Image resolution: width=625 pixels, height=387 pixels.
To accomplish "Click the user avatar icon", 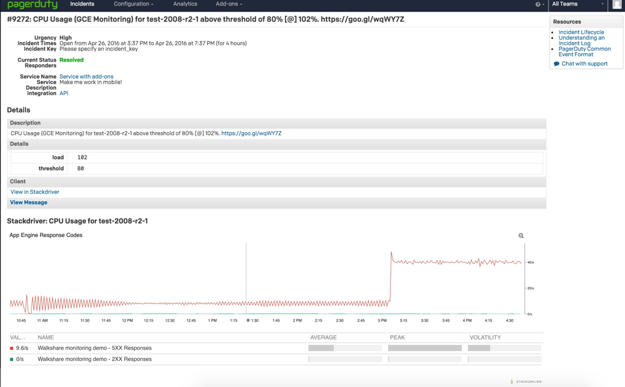I will pyautogui.click(x=617, y=4).
